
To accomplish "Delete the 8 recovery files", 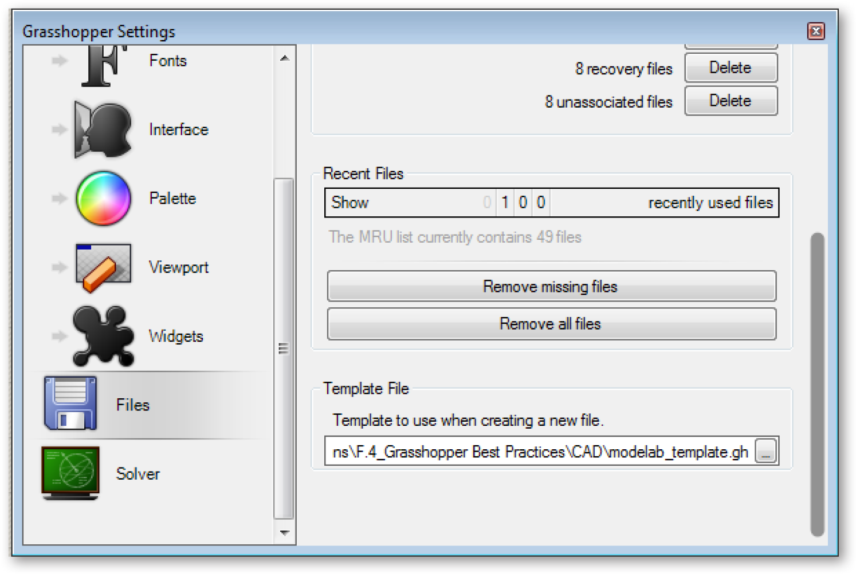I will click(x=731, y=68).
